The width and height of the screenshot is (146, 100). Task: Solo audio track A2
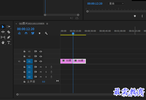coord(46,72)
